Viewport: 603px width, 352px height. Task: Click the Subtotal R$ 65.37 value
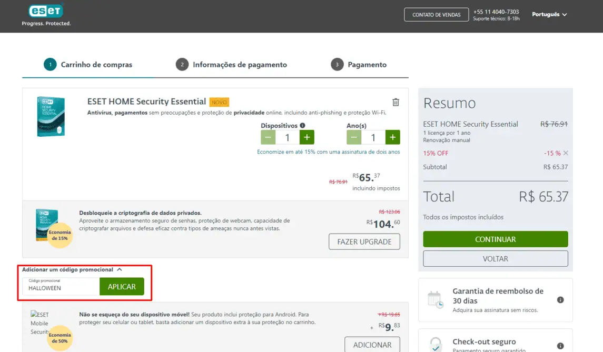pos(555,167)
